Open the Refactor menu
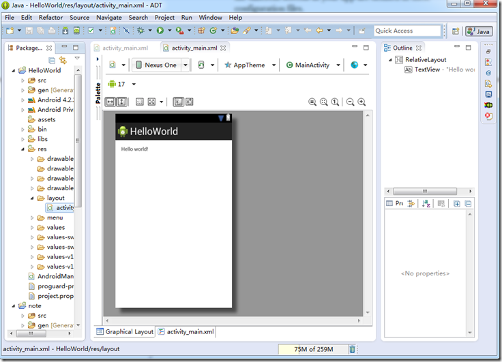Image resolution: width=502 pixels, height=362 pixels. pyautogui.click(x=50, y=17)
